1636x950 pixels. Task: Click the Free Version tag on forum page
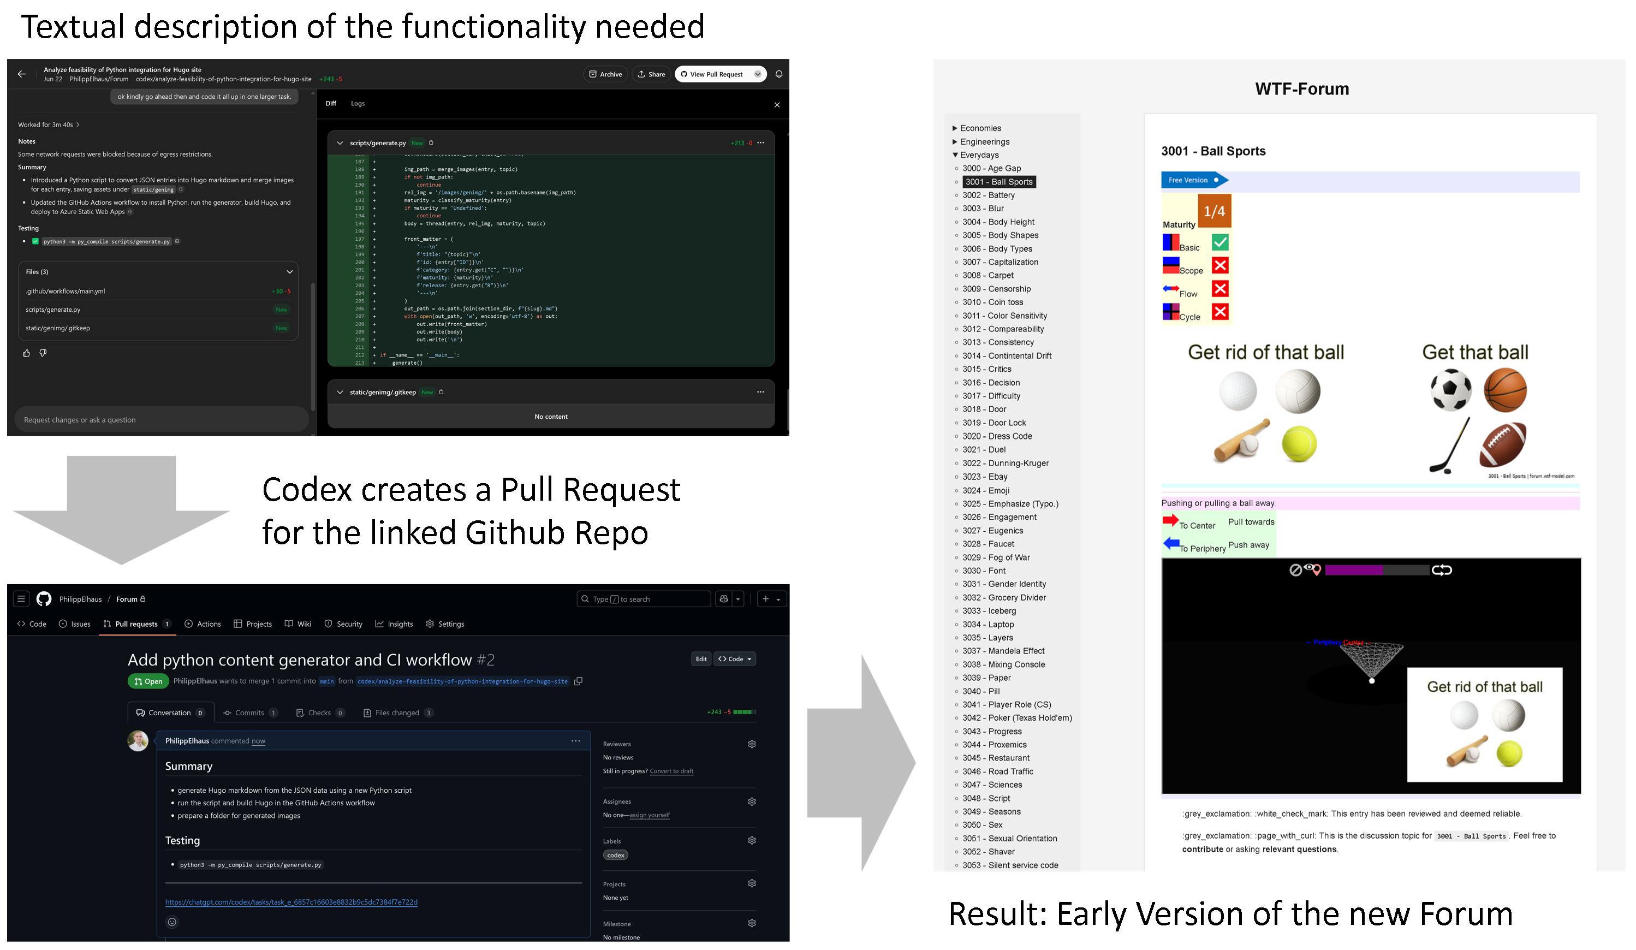tap(1194, 181)
